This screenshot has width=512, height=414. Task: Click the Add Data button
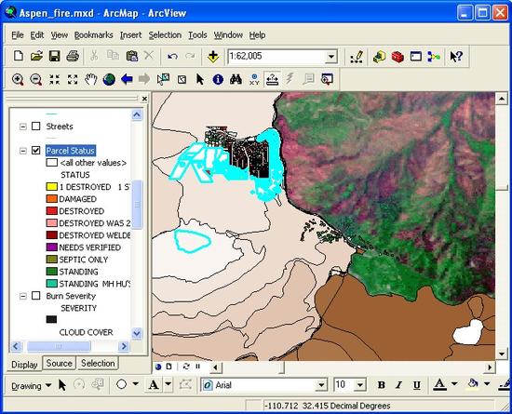tap(213, 57)
